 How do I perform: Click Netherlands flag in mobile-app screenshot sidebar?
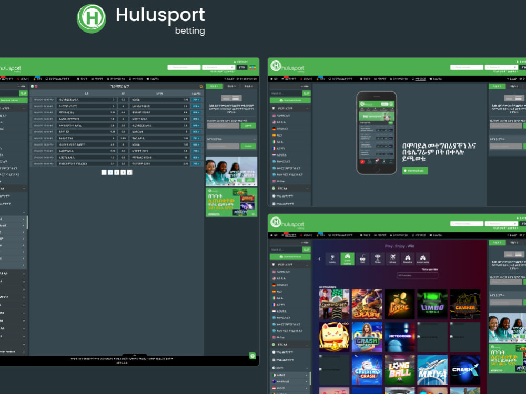tap(274, 155)
